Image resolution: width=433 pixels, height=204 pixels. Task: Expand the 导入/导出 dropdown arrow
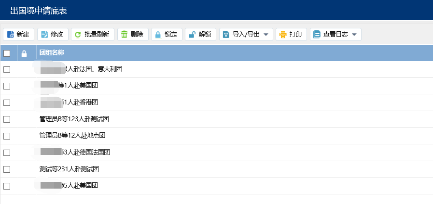[x=265, y=35]
